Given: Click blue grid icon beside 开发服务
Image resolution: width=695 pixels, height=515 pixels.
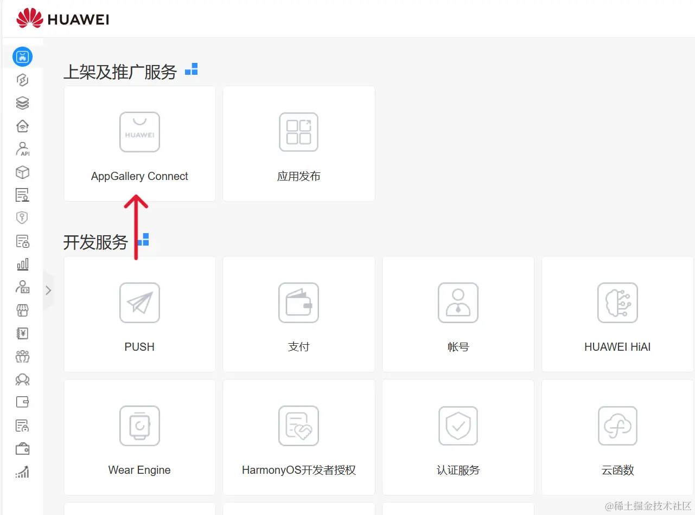Looking at the screenshot, I should click(143, 240).
